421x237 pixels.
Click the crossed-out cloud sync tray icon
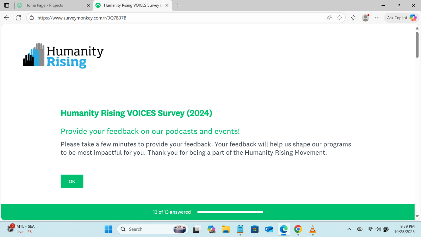(x=360, y=229)
